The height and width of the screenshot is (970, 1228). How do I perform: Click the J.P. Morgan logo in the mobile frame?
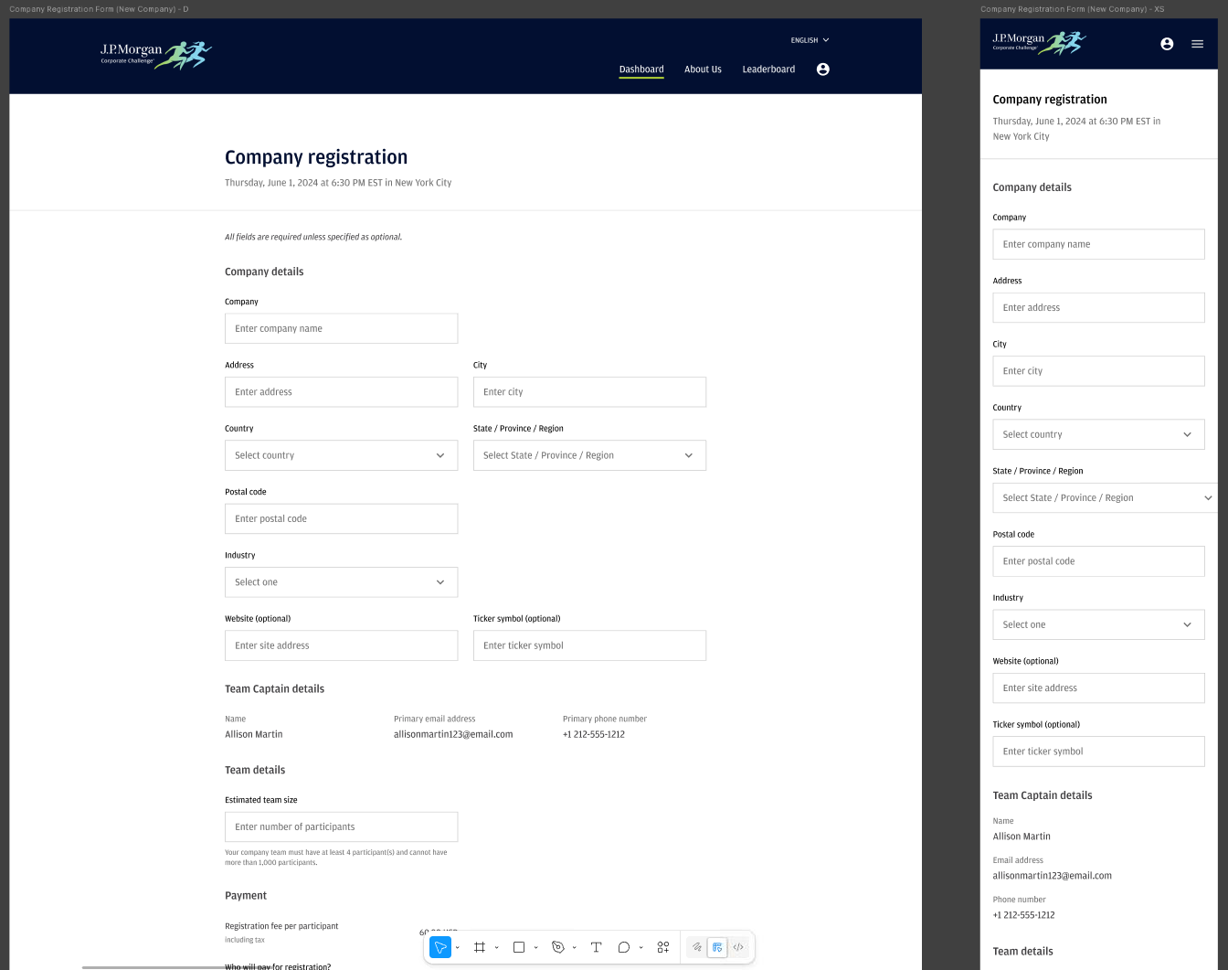pos(1039,42)
